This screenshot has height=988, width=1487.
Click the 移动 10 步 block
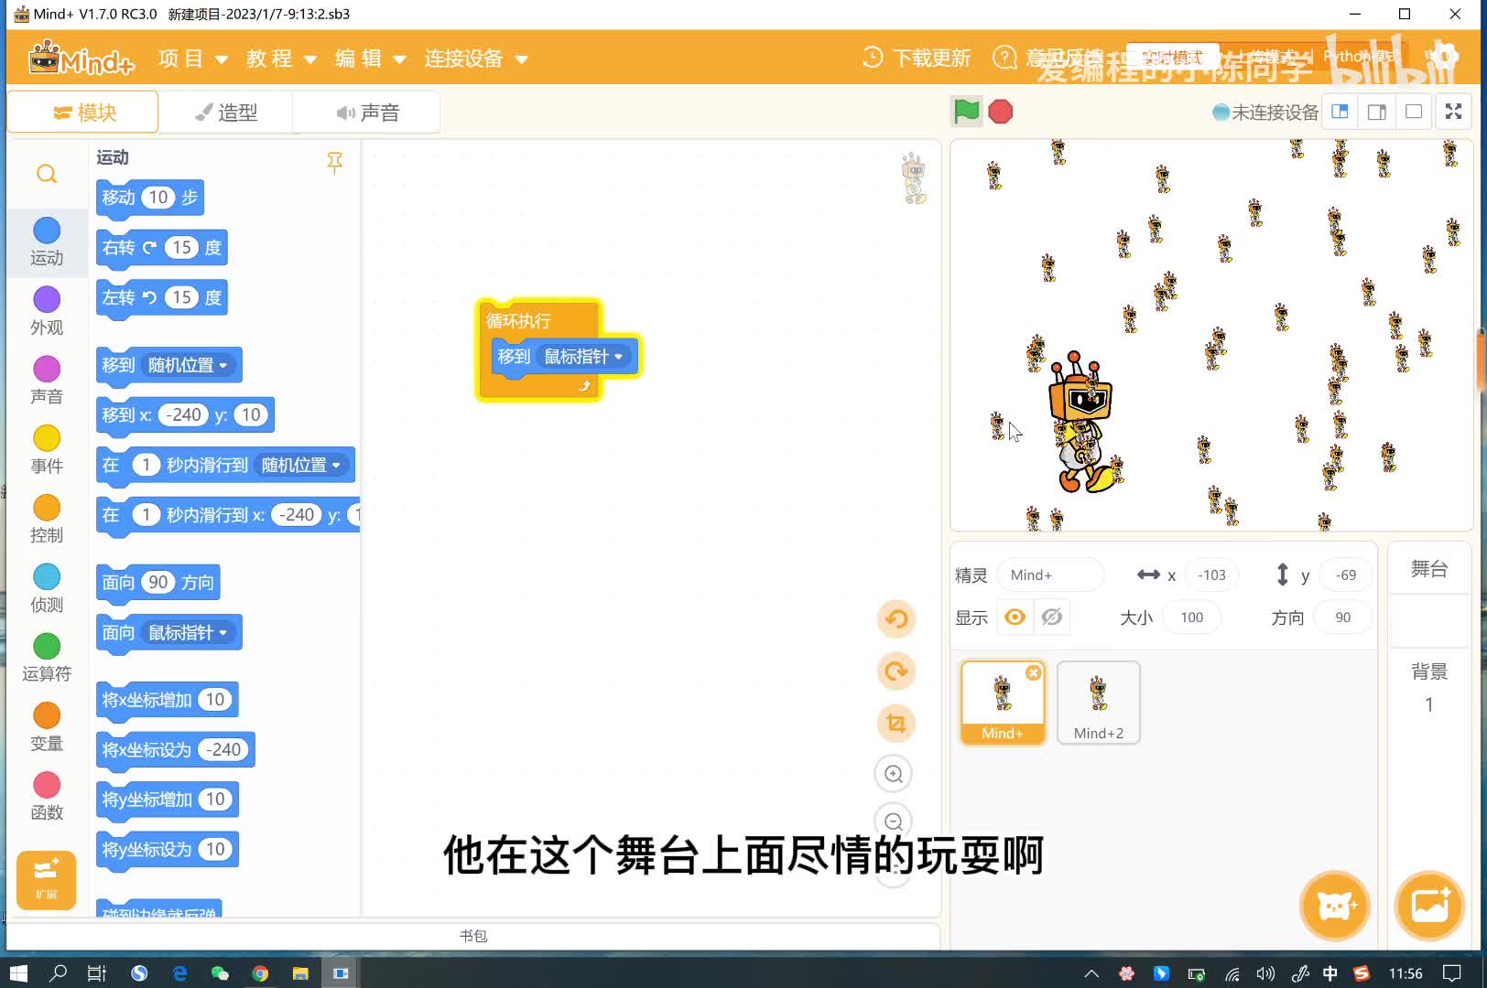tap(150, 198)
